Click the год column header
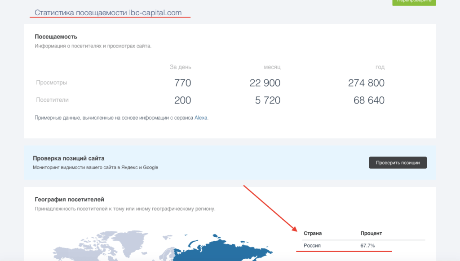460x261 pixels. 380,67
